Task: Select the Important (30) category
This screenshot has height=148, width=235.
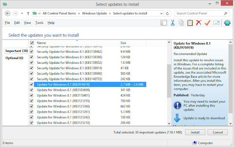Action: coord(17,51)
